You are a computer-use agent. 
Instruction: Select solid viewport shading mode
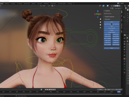[x=116, y=6]
